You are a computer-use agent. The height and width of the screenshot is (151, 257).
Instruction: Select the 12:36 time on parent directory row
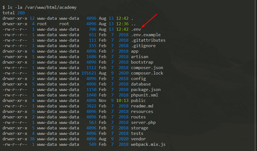pos(122,24)
